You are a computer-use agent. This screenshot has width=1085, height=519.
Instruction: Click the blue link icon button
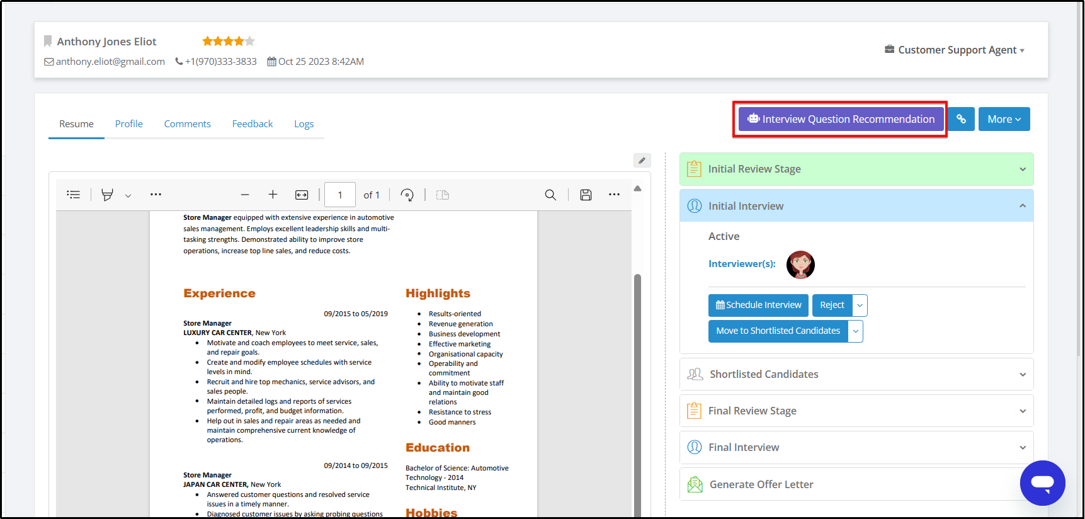point(961,119)
